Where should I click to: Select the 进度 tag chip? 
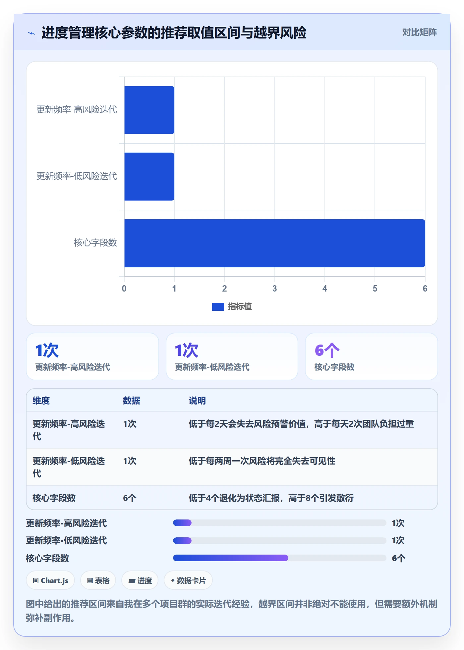click(x=140, y=580)
